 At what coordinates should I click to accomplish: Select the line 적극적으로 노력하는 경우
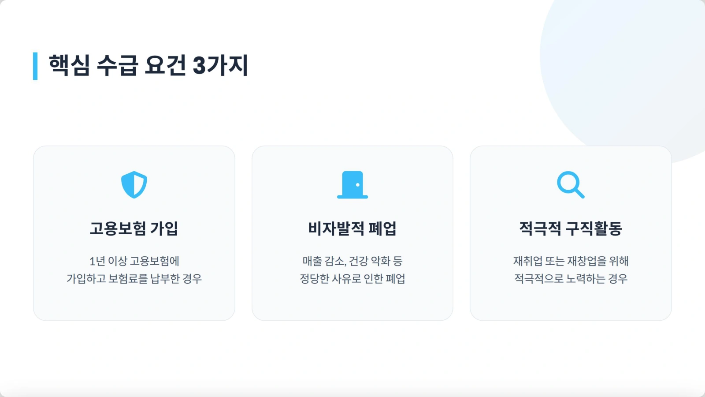pyautogui.click(x=571, y=279)
